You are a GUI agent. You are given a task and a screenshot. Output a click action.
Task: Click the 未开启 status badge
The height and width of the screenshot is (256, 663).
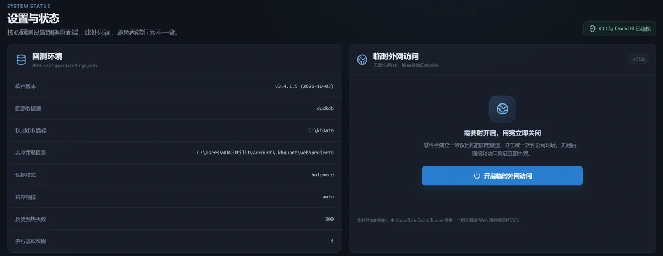(x=638, y=59)
